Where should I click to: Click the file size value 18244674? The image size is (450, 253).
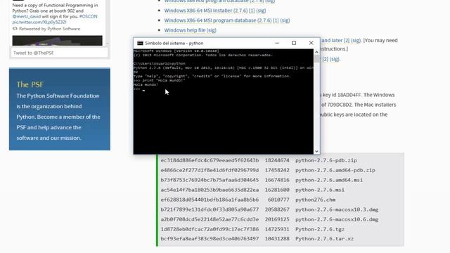(x=277, y=160)
